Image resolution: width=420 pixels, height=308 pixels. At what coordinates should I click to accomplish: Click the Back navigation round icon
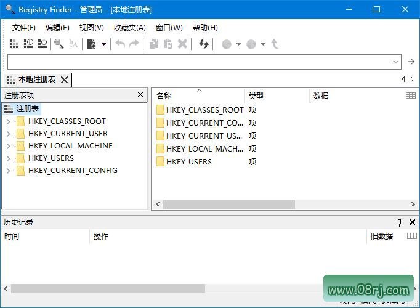pyautogui.click(x=227, y=44)
